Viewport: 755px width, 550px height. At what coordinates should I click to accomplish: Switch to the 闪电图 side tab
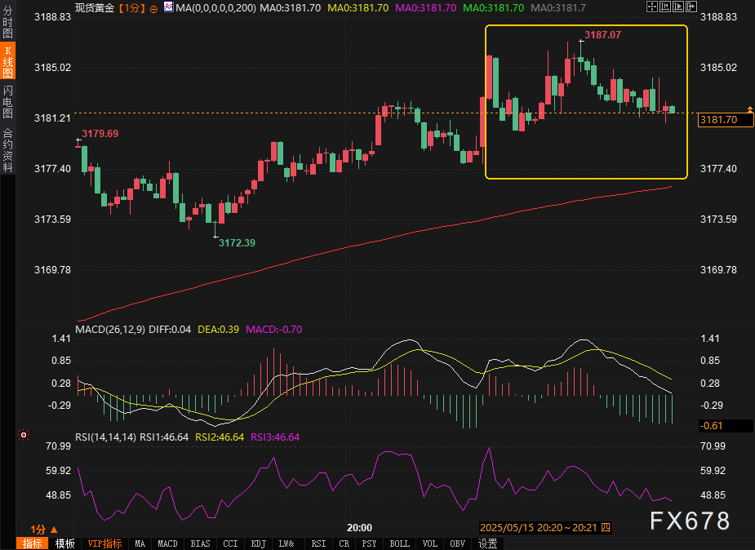pos(7,103)
